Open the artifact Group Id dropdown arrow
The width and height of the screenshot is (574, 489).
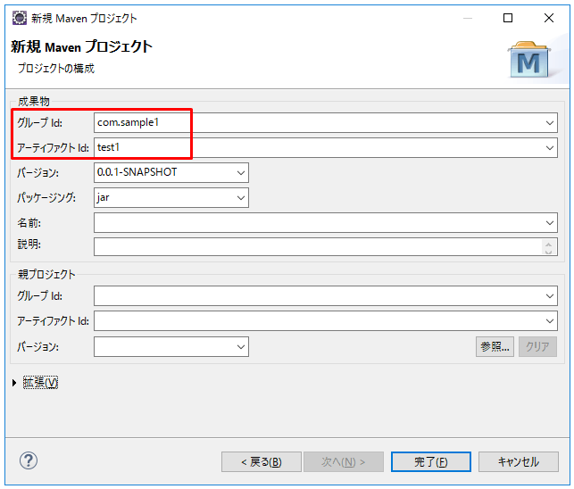pos(550,123)
